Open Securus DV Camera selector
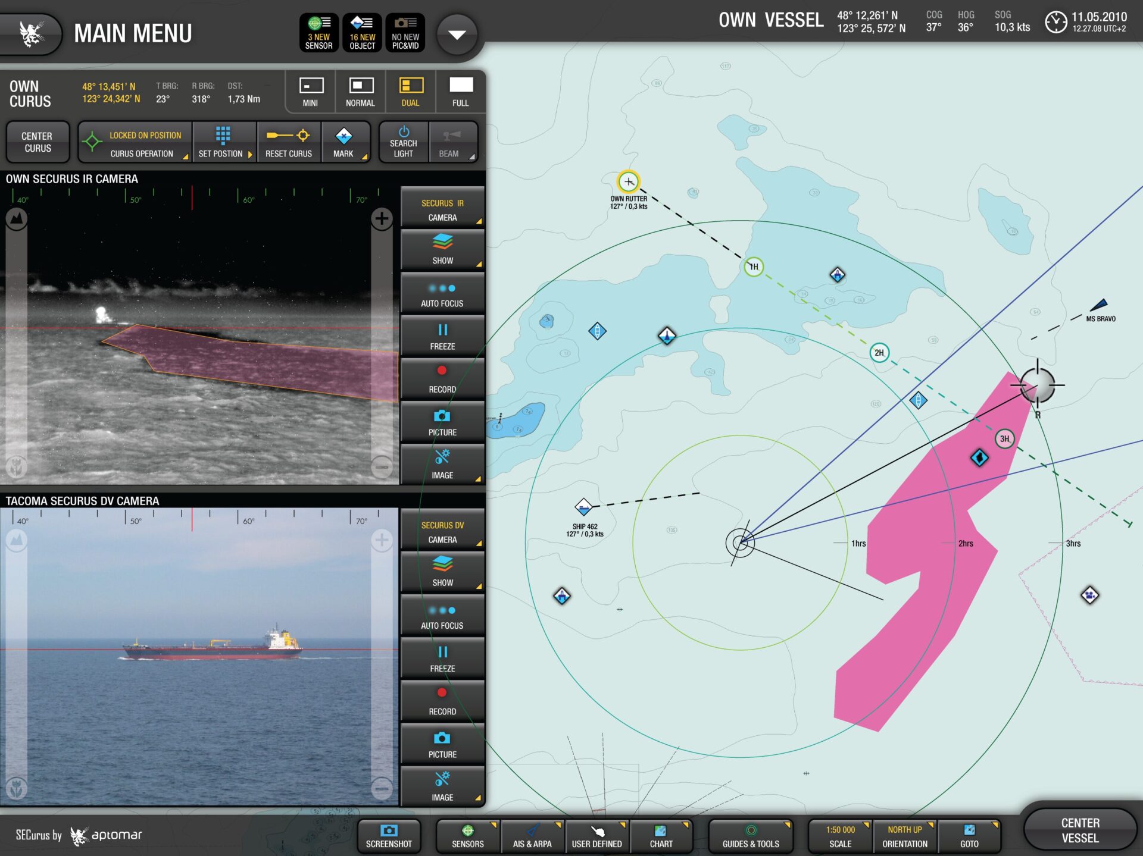This screenshot has height=856, width=1143. pyautogui.click(x=442, y=530)
